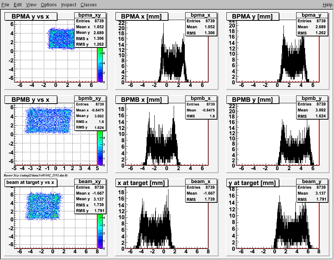Select the 'BPMA x [mm]' plot title
Image resolution: width=334 pixels, height=260 pixels.
tap(142, 16)
